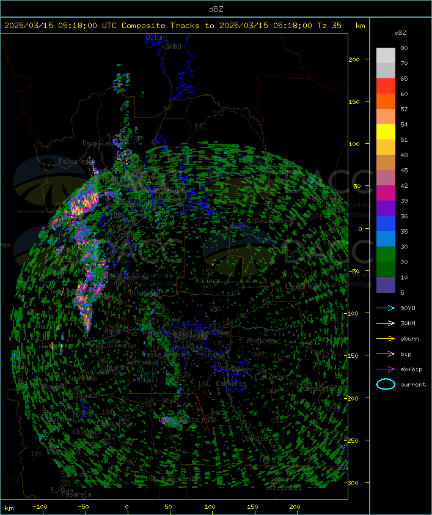Click the Desaguadero map label
The height and width of the screenshot is (515, 432).
pyautogui.click(x=273, y=221)
